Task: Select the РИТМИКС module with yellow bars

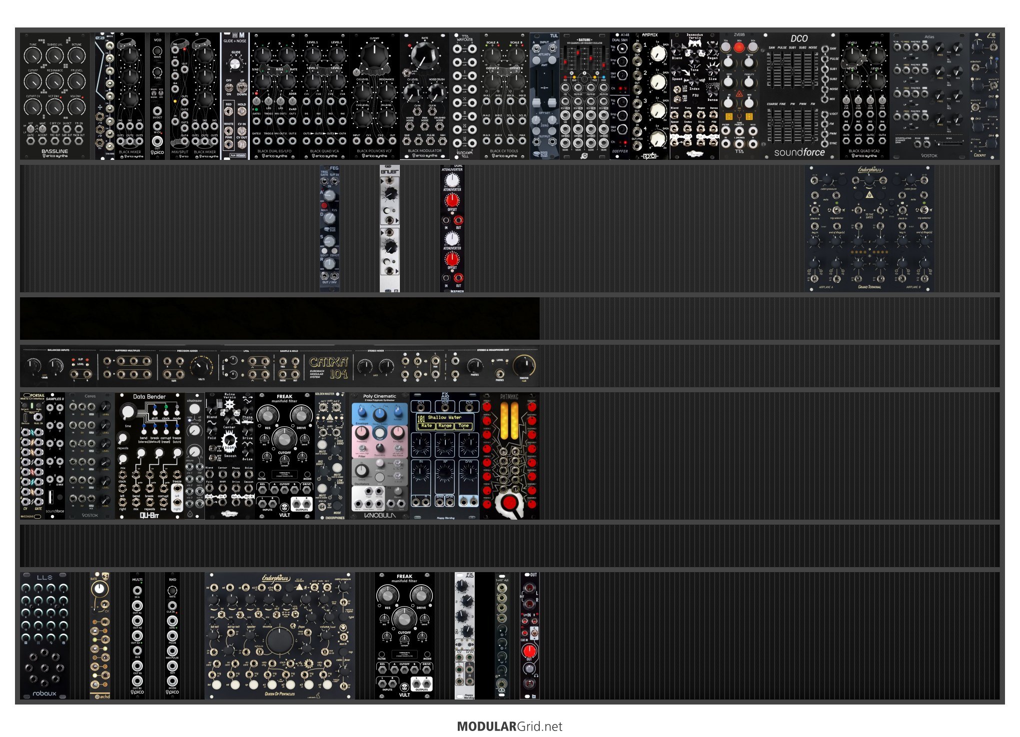Action: [510, 456]
